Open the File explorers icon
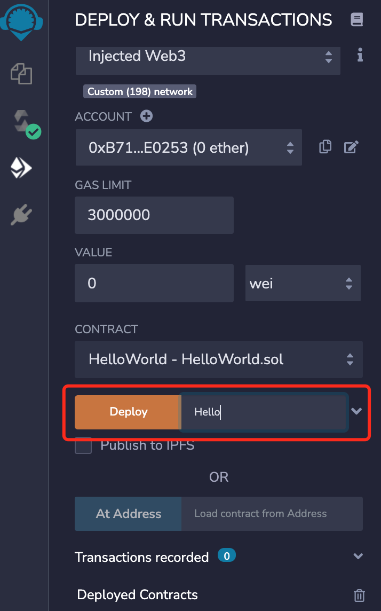Viewport: 381px width, 611px height. click(21, 74)
